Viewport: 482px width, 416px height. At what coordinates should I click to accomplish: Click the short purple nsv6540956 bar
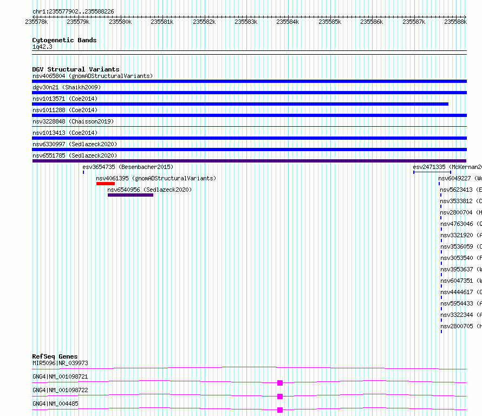[x=131, y=195]
